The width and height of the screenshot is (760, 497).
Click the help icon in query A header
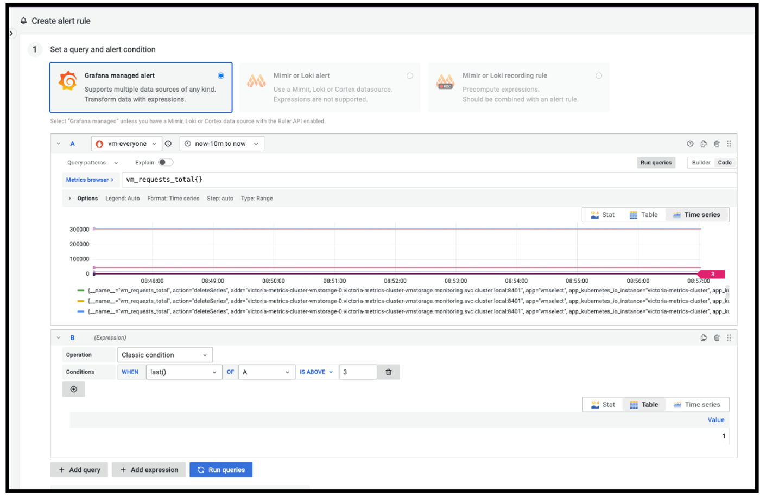[690, 144]
